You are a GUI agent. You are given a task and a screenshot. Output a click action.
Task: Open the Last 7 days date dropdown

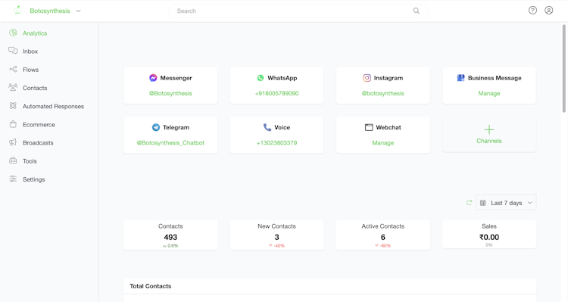pos(506,202)
